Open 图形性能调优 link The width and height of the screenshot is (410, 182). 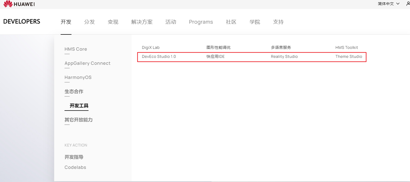click(219, 48)
